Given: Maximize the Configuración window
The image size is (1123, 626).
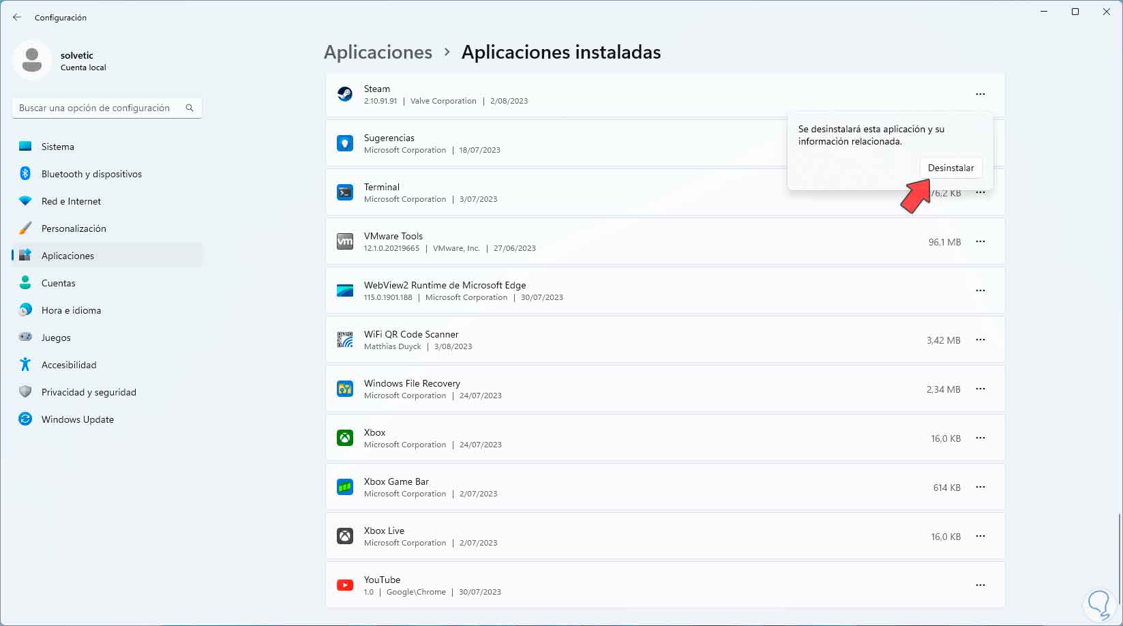Looking at the screenshot, I should point(1075,12).
